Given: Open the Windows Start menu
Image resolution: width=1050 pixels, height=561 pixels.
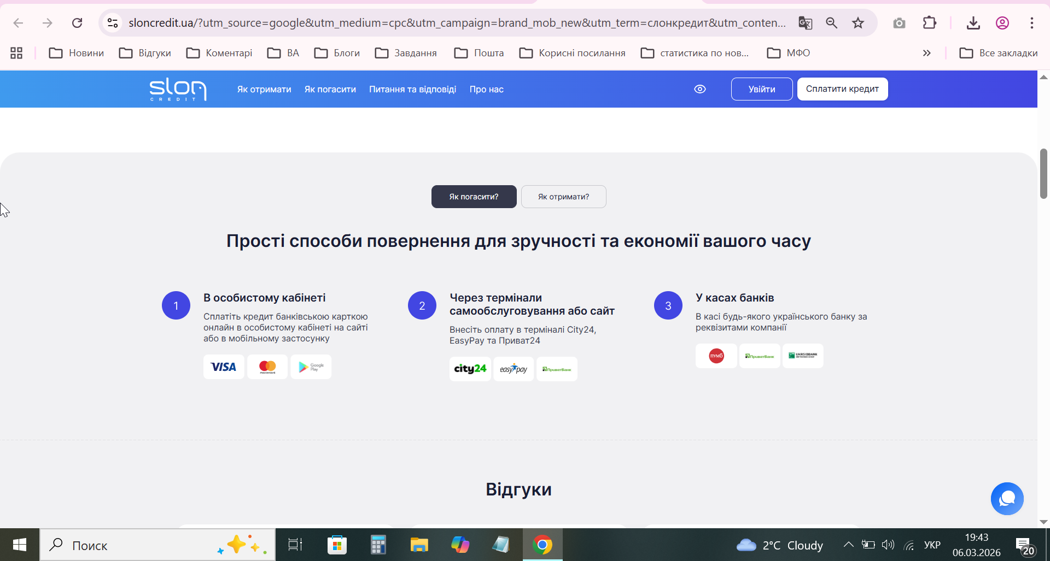Looking at the screenshot, I should point(20,545).
